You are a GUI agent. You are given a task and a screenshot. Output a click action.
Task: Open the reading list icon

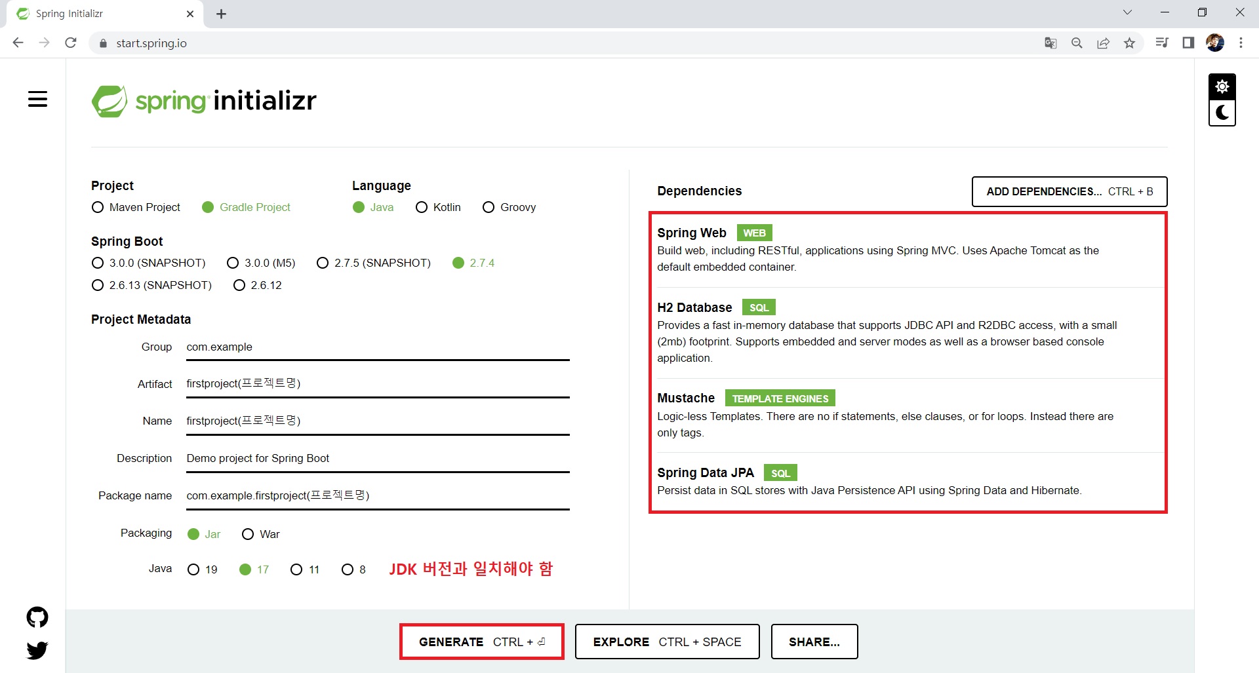tap(1162, 43)
